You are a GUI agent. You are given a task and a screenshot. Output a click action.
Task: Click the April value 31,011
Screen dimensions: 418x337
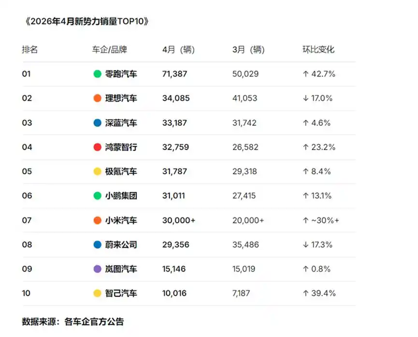[x=173, y=196]
